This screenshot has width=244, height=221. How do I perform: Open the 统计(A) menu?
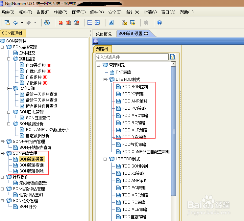click(133, 12)
